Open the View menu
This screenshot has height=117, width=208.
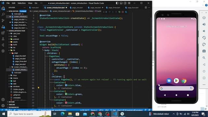(30, 3)
